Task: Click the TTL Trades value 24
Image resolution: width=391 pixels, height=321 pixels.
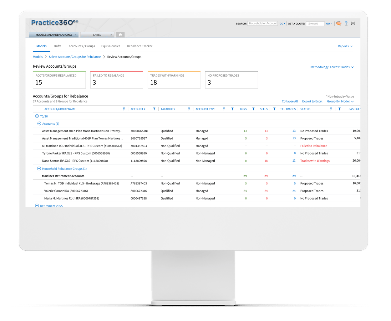Action: [x=294, y=191]
